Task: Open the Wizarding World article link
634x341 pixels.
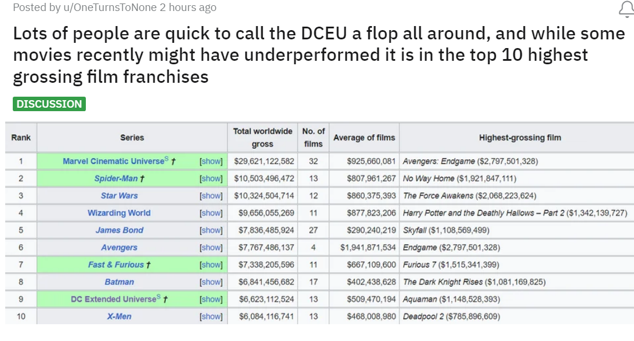Action: coord(118,213)
